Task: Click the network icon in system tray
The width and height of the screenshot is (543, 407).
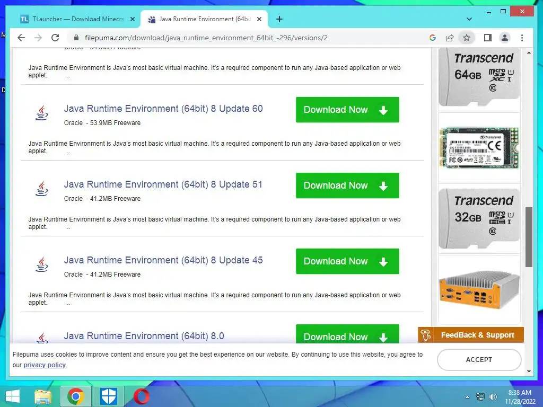Action: pyautogui.click(x=480, y=397)
